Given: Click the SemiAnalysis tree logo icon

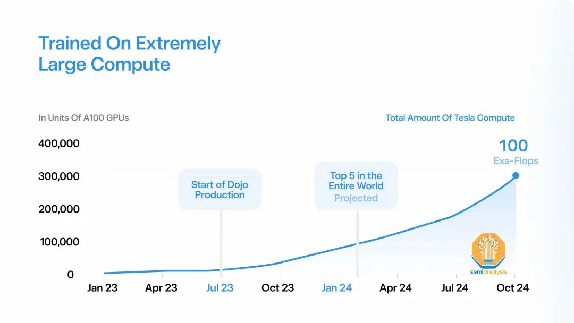Looking at the screenshot, I should coord(489,251).
